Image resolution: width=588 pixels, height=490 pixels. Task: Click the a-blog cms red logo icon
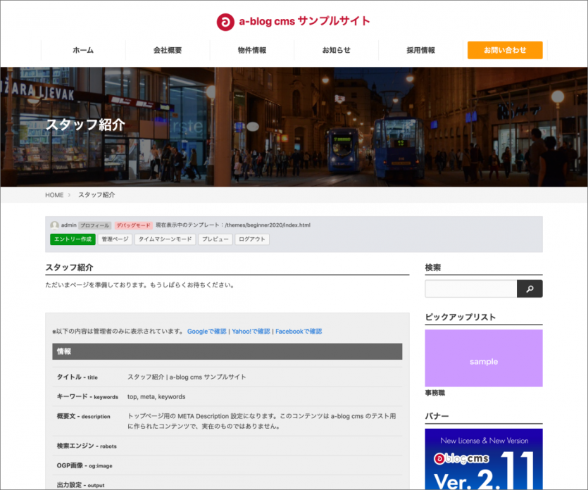point(225,22)
